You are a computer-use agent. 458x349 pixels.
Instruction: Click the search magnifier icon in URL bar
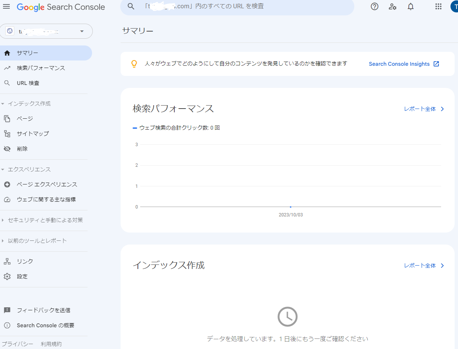click(x=131, y=6)
